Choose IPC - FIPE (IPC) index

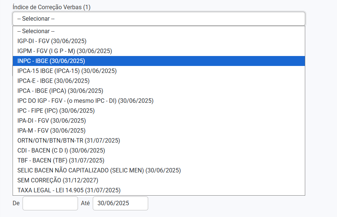coord(56,111)
